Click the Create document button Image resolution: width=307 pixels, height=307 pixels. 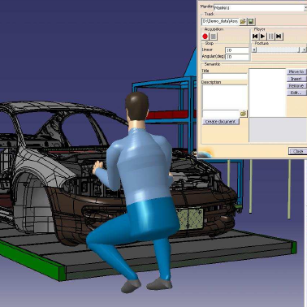221,122
